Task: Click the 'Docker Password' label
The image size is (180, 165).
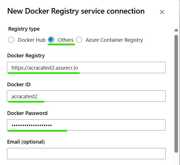Action: 27,113
